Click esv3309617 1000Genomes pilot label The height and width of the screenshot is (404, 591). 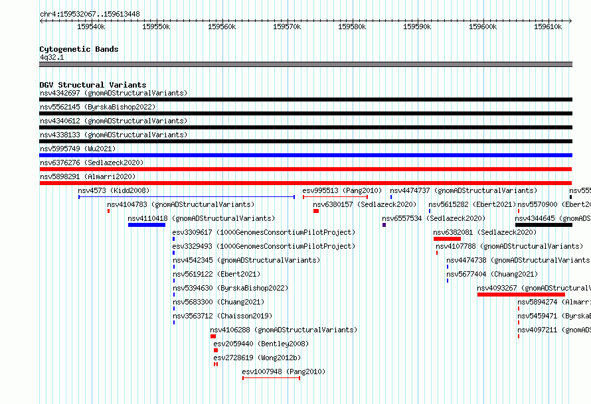pos(264,232)
